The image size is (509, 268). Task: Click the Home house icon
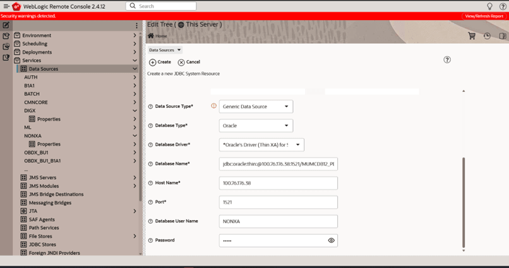pyautogui.click(x=151, y=36)
